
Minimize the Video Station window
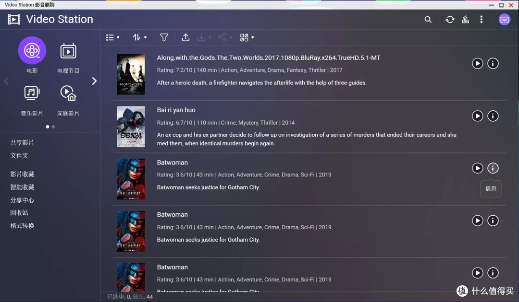[x=492, y=5]
